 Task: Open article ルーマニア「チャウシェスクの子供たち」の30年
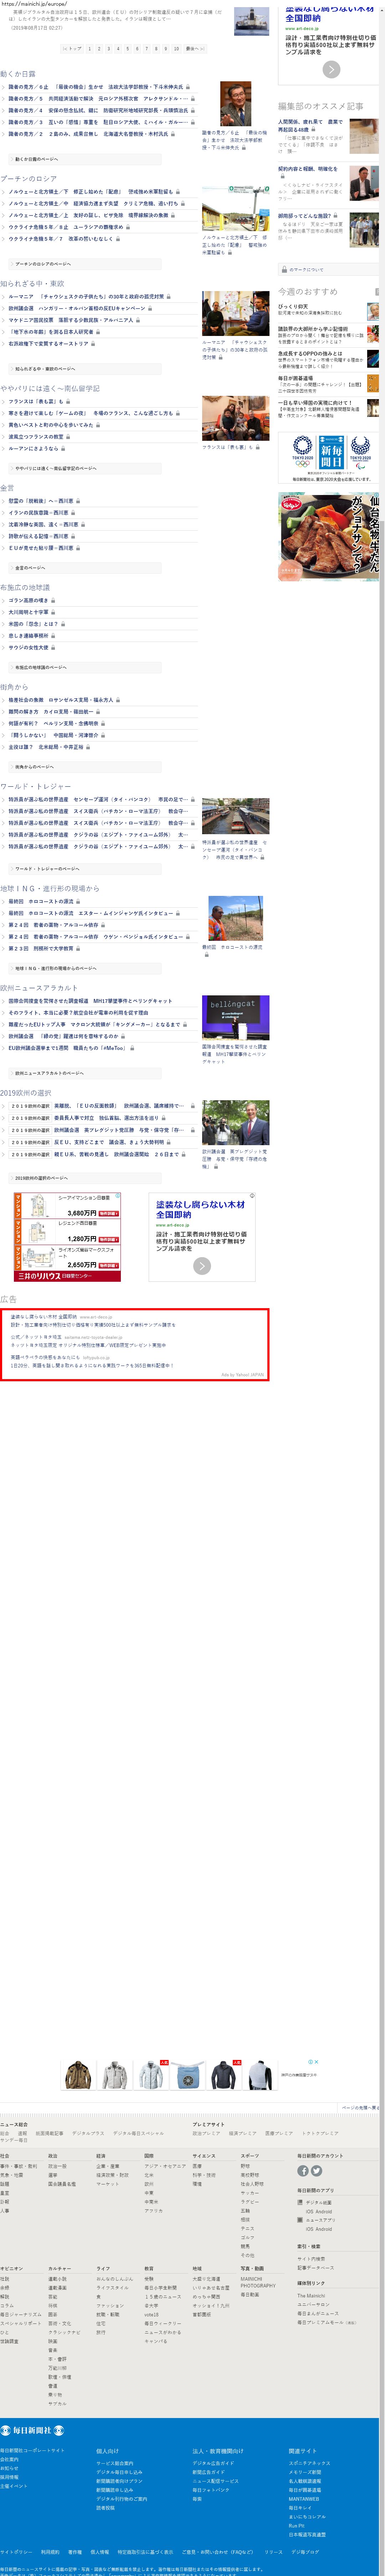(86, 297)
